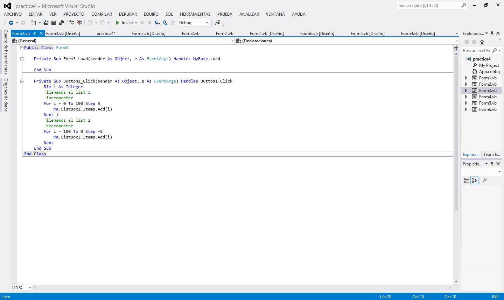The image size is (504, 300).
Task: Select the Navigate Backward arrow icon
Action: (10, 22)
